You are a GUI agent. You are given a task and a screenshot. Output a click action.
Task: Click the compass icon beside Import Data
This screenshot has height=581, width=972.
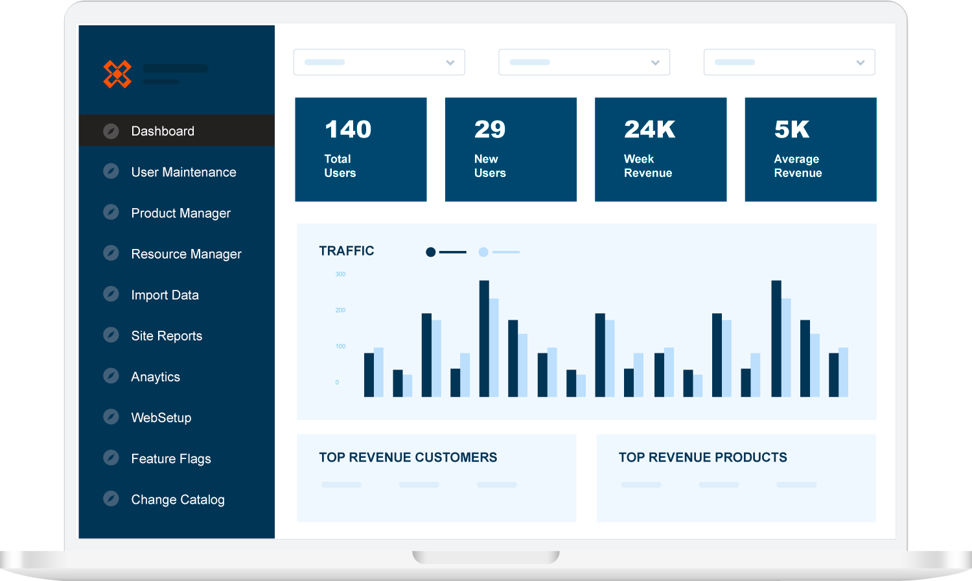coord(111,294)
